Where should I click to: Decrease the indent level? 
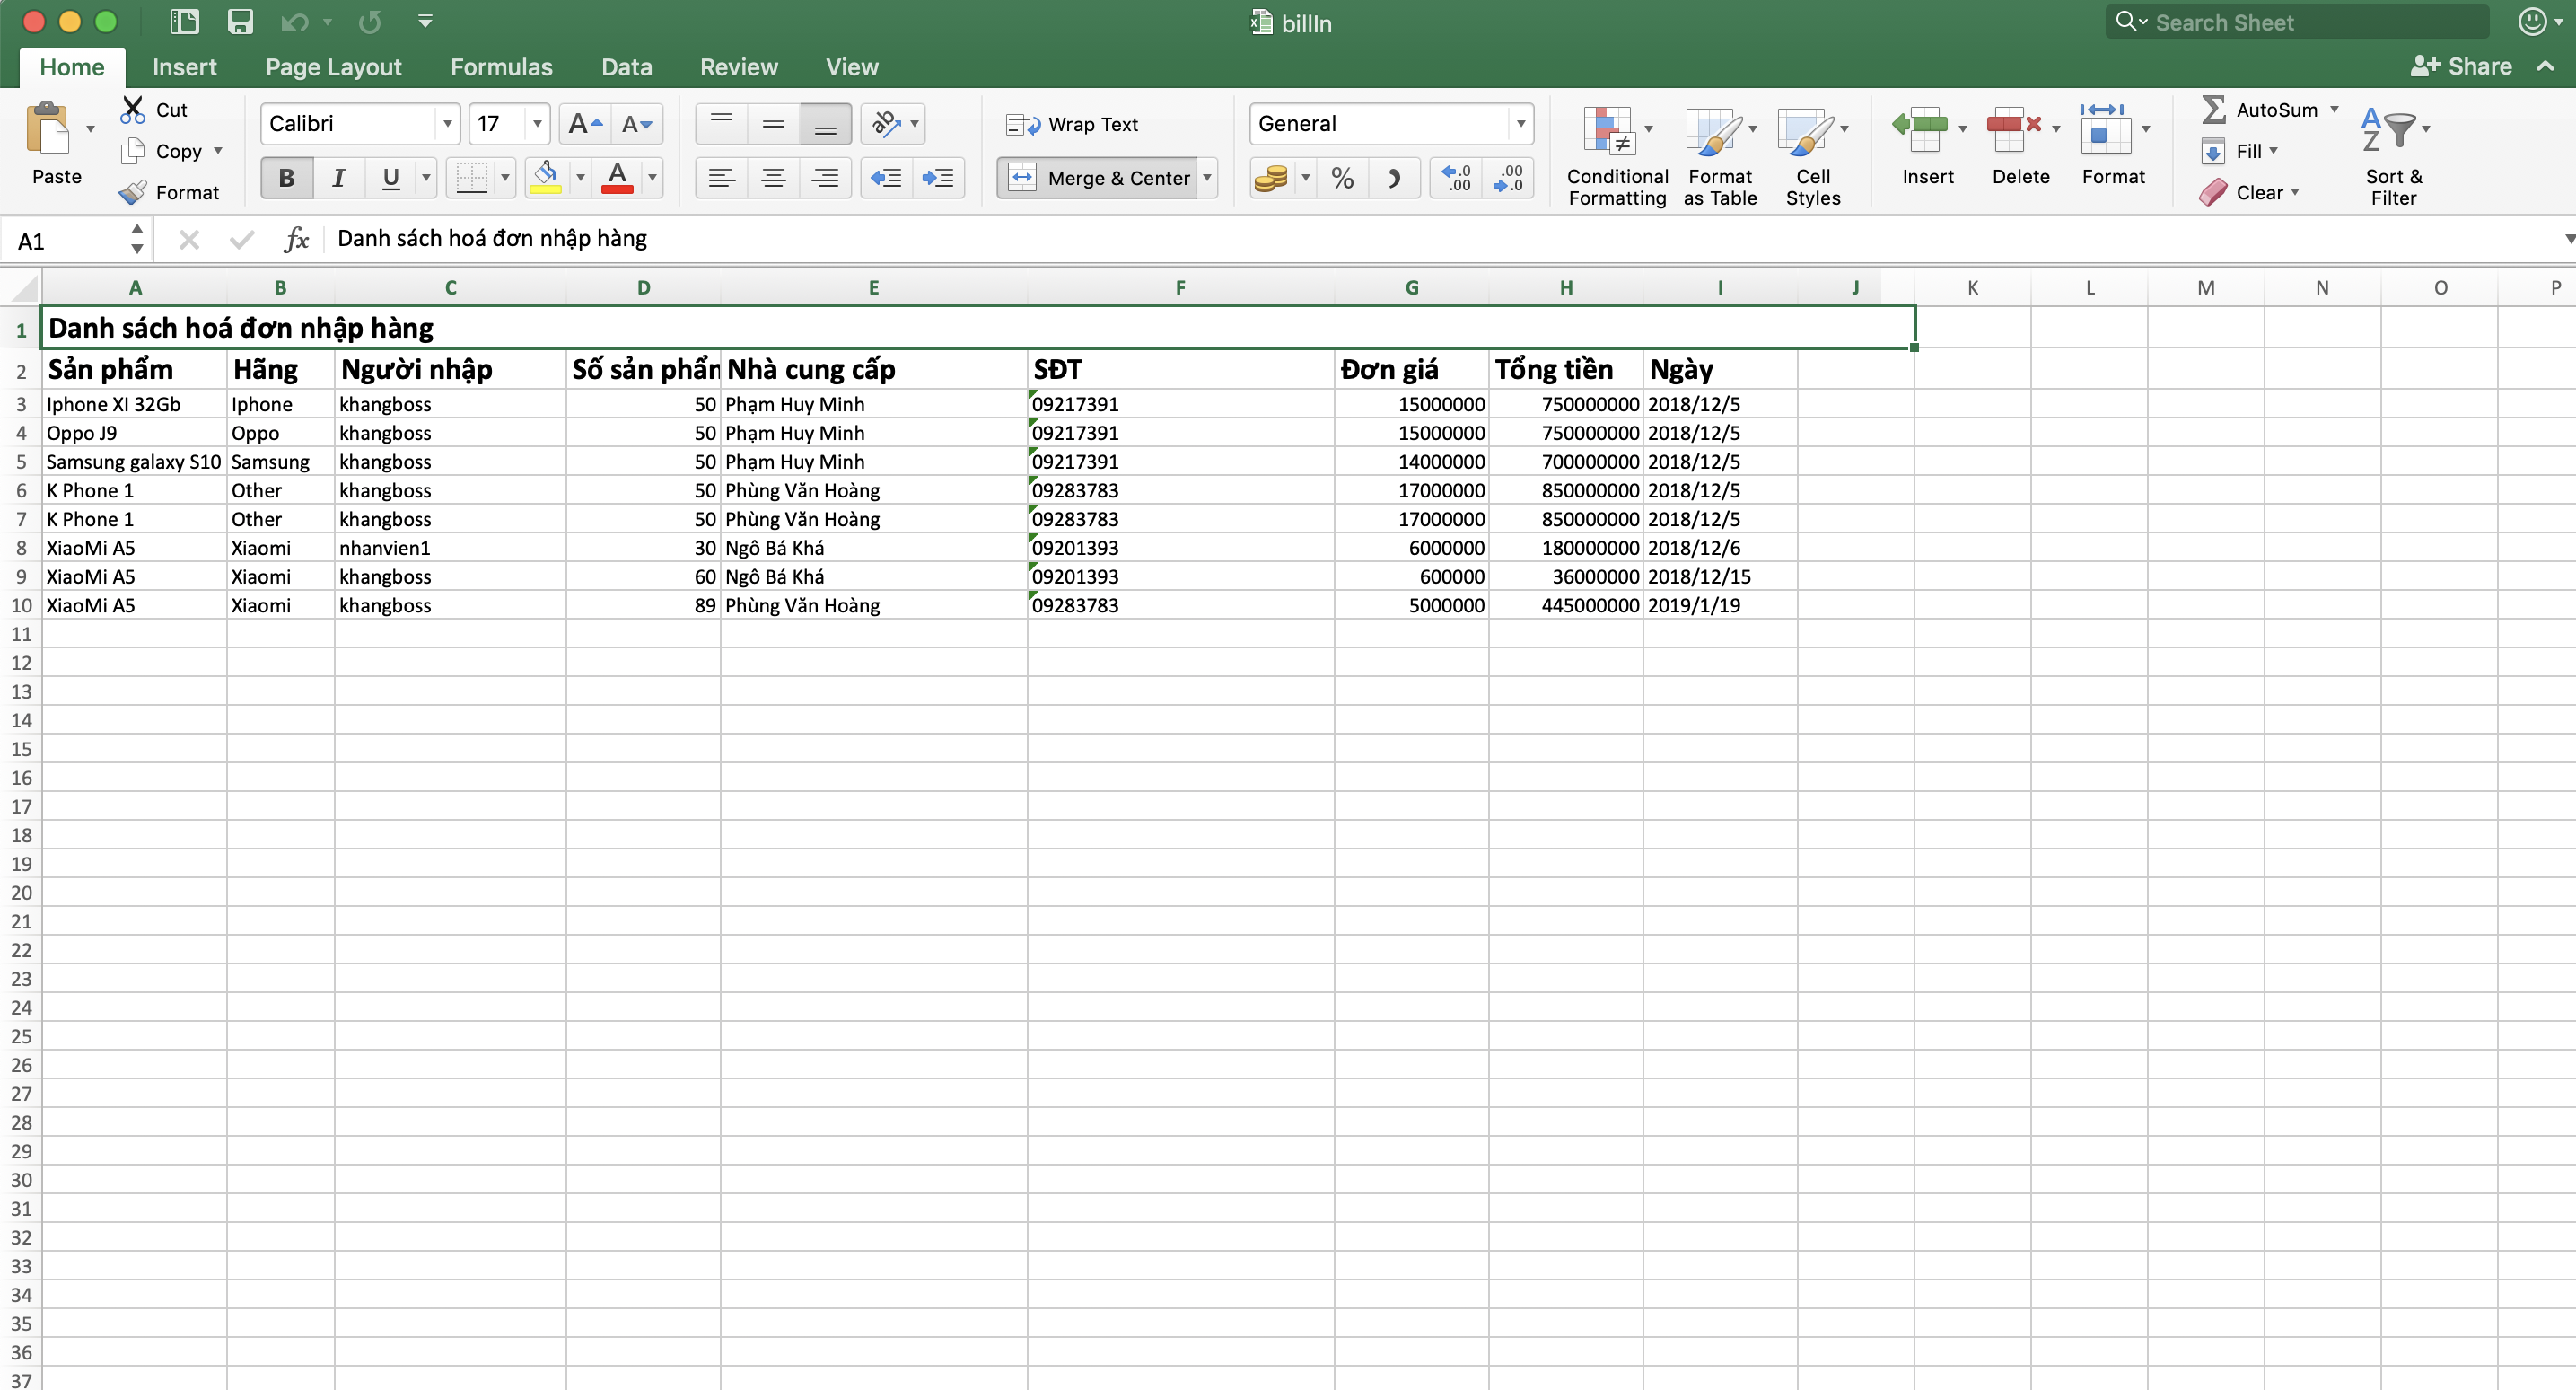click(886, 178)
